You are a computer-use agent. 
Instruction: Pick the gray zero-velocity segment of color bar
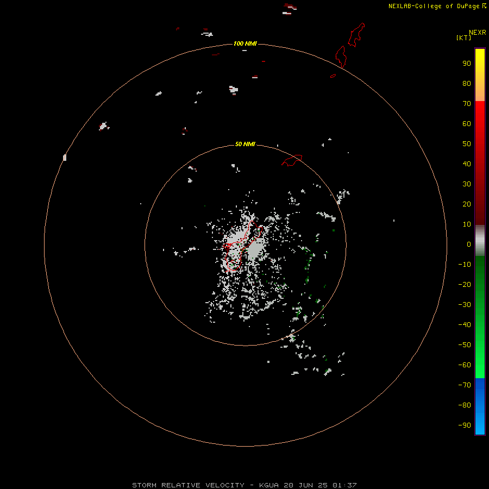point(480,241)
